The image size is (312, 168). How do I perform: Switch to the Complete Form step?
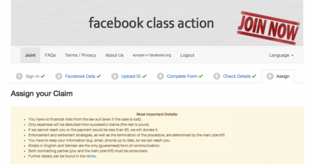182,76
